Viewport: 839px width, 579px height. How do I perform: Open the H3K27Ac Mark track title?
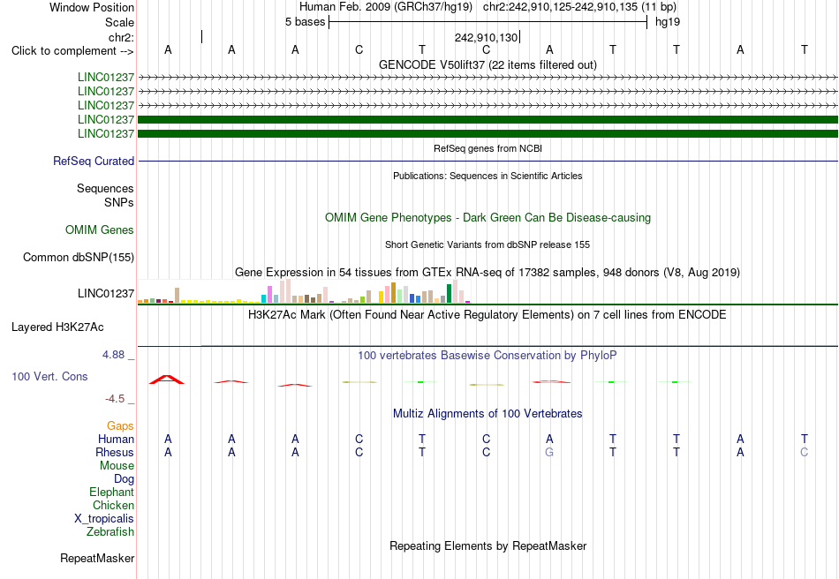(x=488, y=314)
